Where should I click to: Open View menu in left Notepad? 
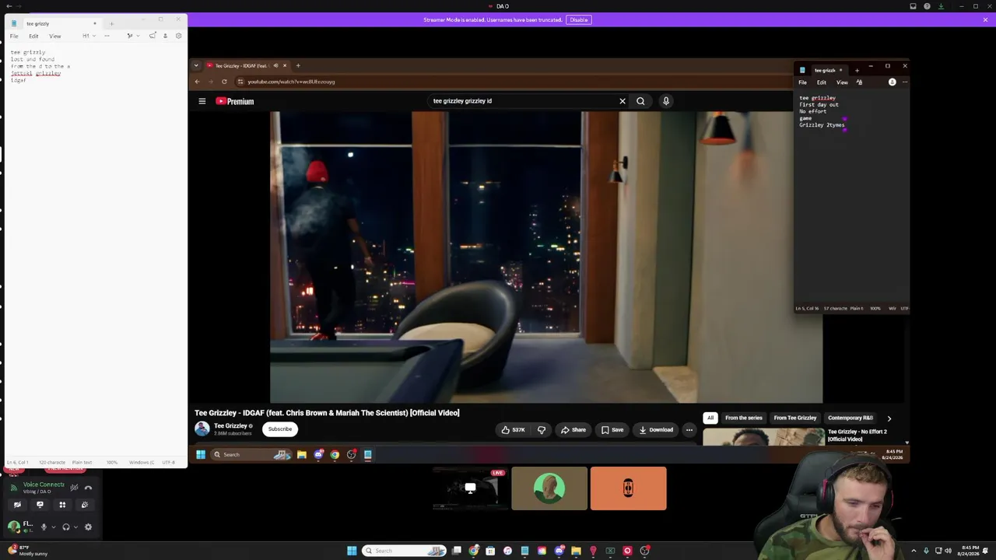click(x=55, y=36)
